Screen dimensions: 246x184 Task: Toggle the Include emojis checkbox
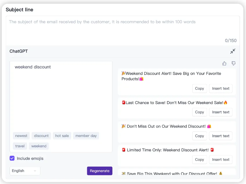(12, 158)
